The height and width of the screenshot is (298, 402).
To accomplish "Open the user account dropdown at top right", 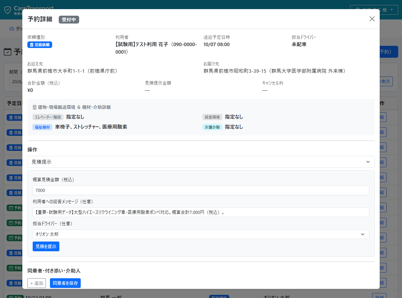I will point(374,10).
